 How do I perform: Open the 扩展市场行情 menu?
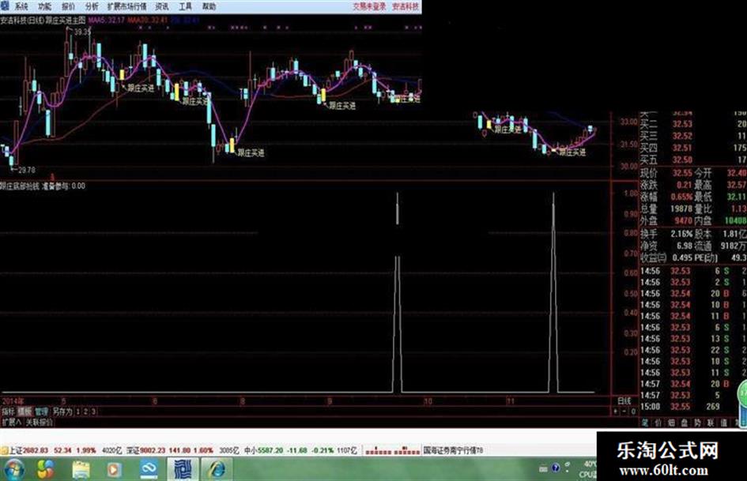(127, 6)
